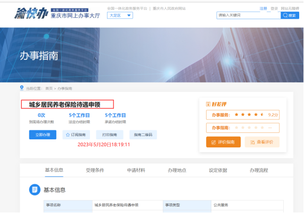Image resolution: width=304 pixels, height=213 pixels.
Task: Click the 渝快办 logo
Action: coord(31,13)
